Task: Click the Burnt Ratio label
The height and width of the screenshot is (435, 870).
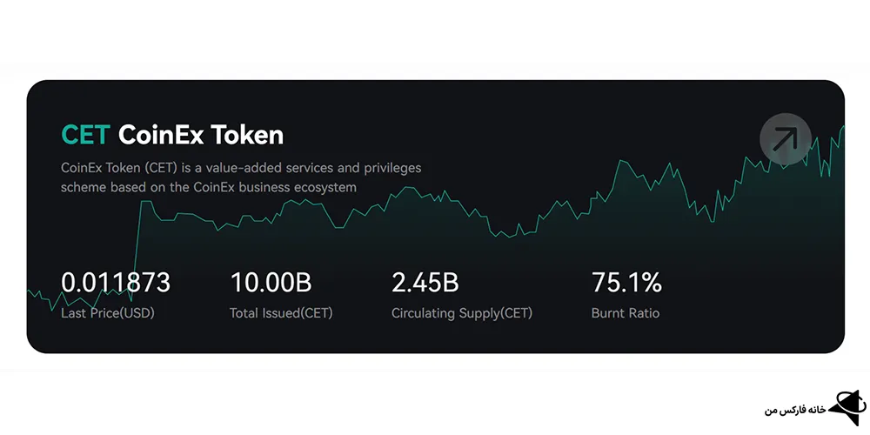Action: pos(626,313)
